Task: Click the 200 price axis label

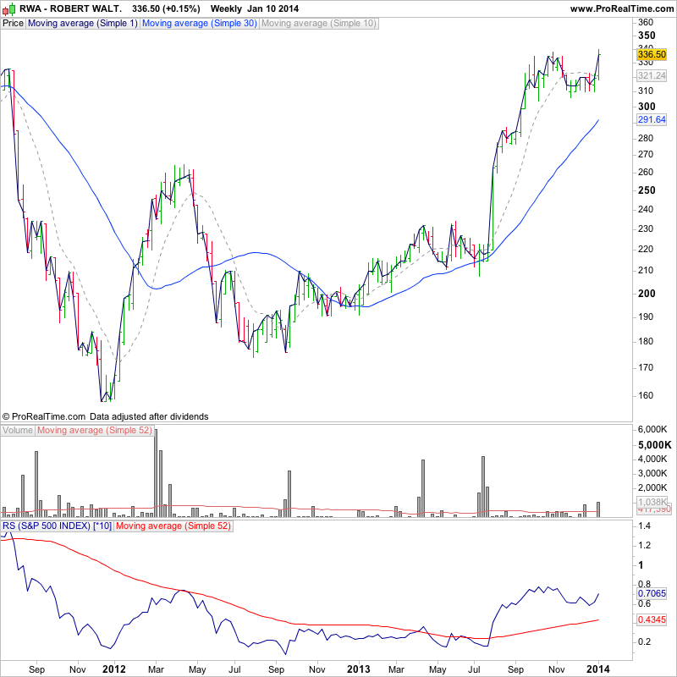Action: pos(647,293)
